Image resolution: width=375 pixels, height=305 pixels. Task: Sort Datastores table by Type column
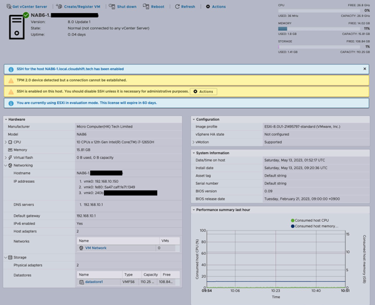[x=131, y=274]
